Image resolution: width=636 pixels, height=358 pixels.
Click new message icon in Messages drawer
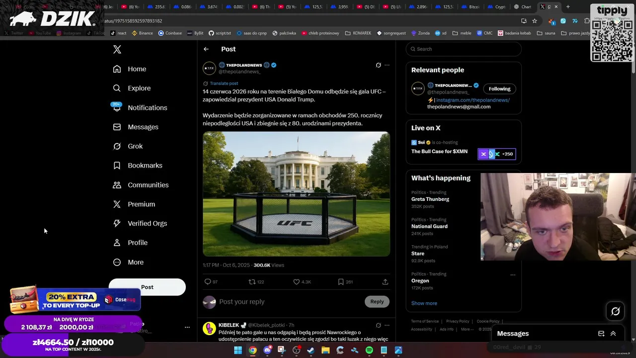(x=601, y=334)
